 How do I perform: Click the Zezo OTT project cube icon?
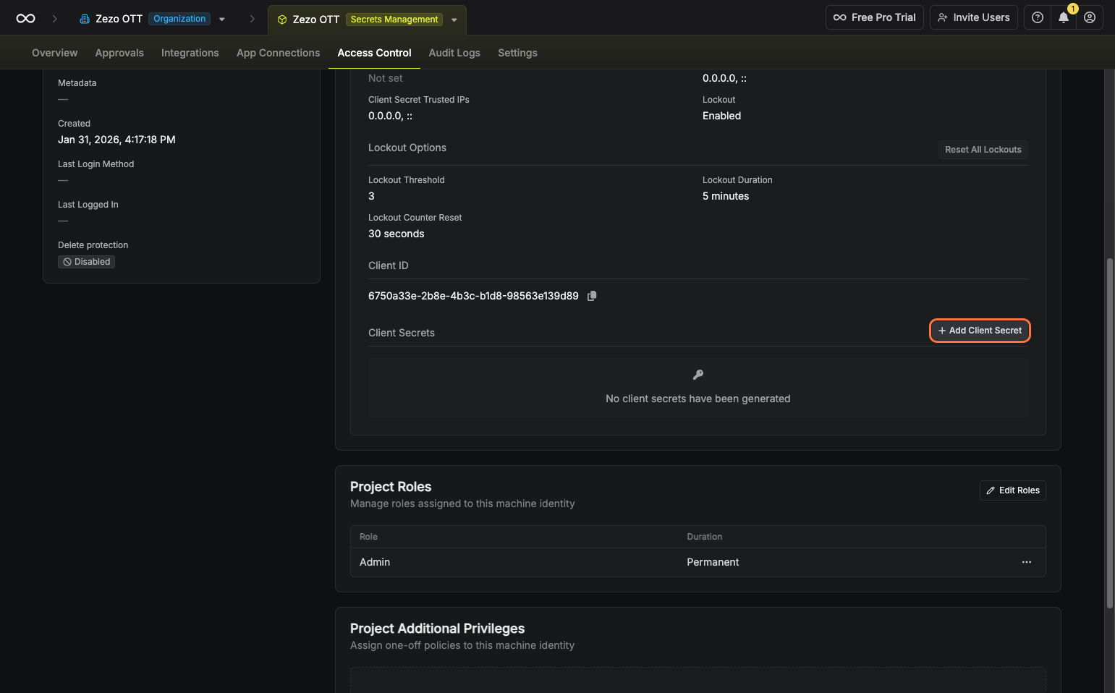(x=282, y=20)
